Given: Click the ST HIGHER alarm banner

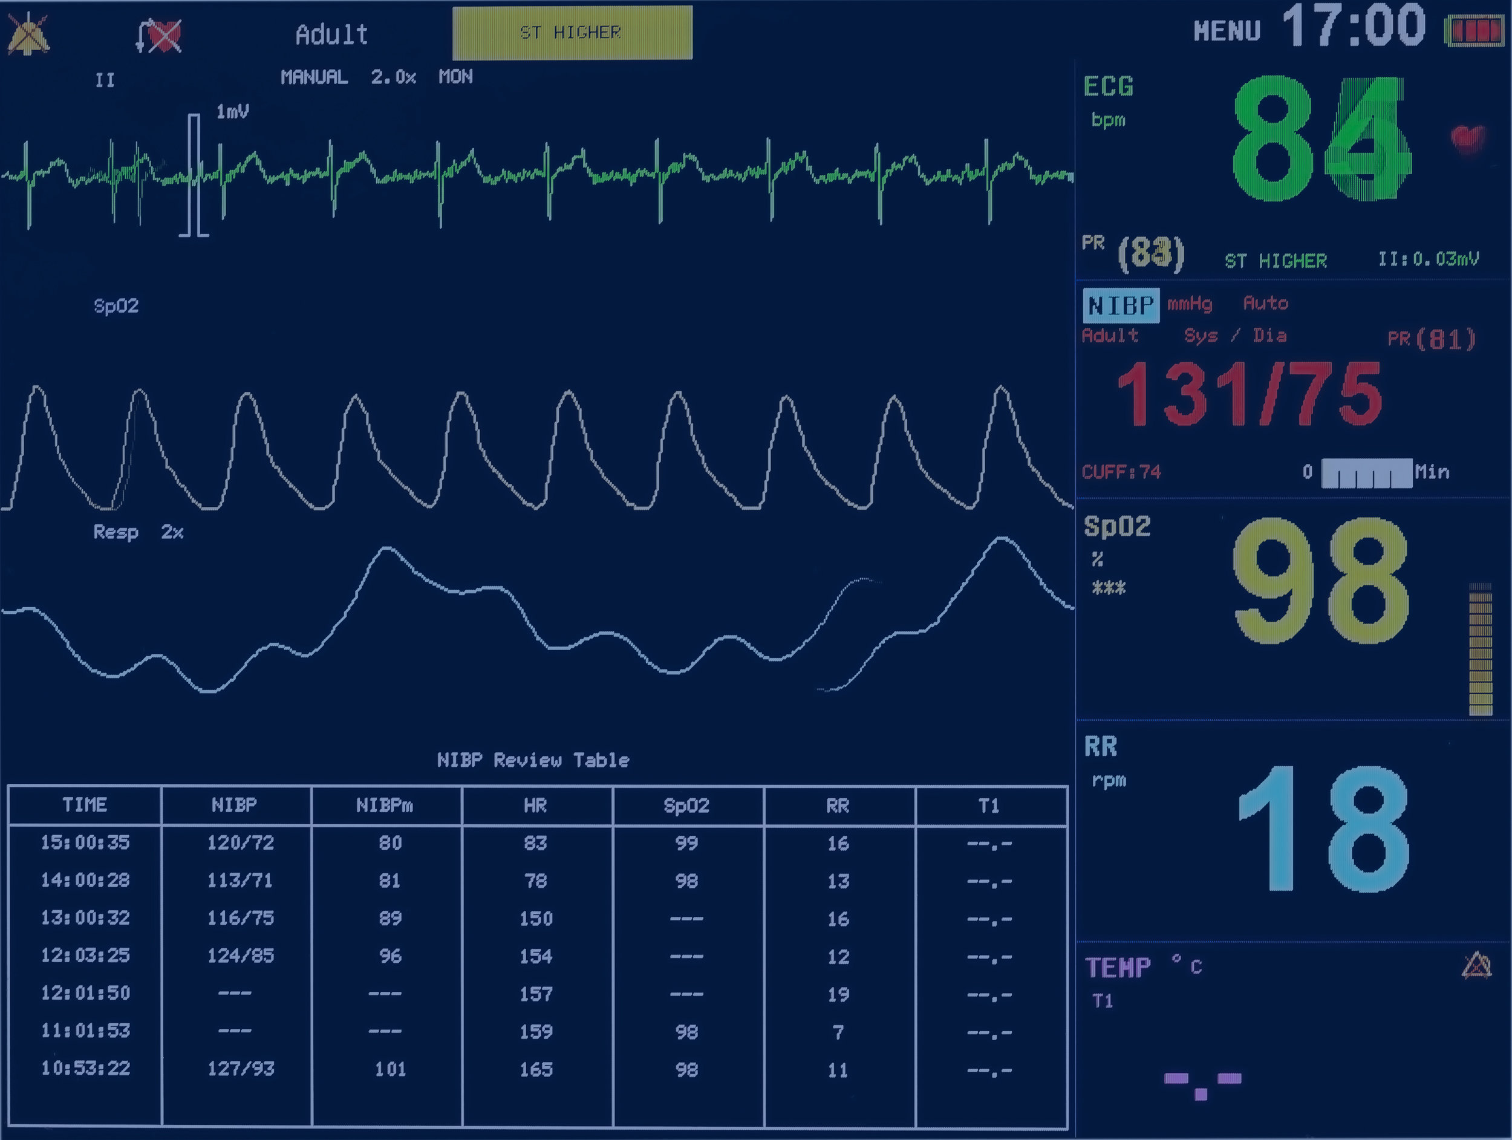Looking at the screenshot, I should (572, 33).
